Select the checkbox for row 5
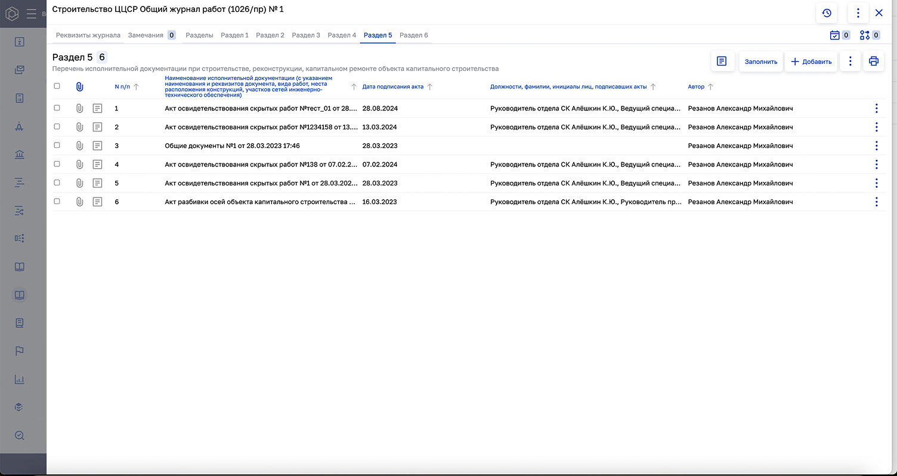The width and height of the screenshot is (897, 476). pos(57,183)
